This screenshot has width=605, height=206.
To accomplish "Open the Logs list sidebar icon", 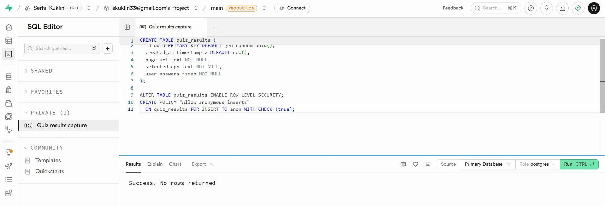I will 9,179.
